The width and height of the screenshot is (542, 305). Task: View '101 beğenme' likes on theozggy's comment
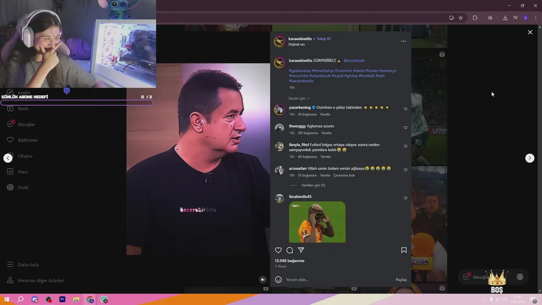pos(308,133)
